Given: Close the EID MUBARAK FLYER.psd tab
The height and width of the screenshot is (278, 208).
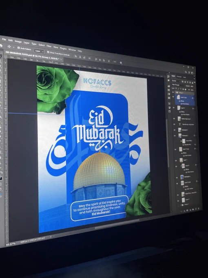Looking at the screenshot, I should [x=61, y=59].
